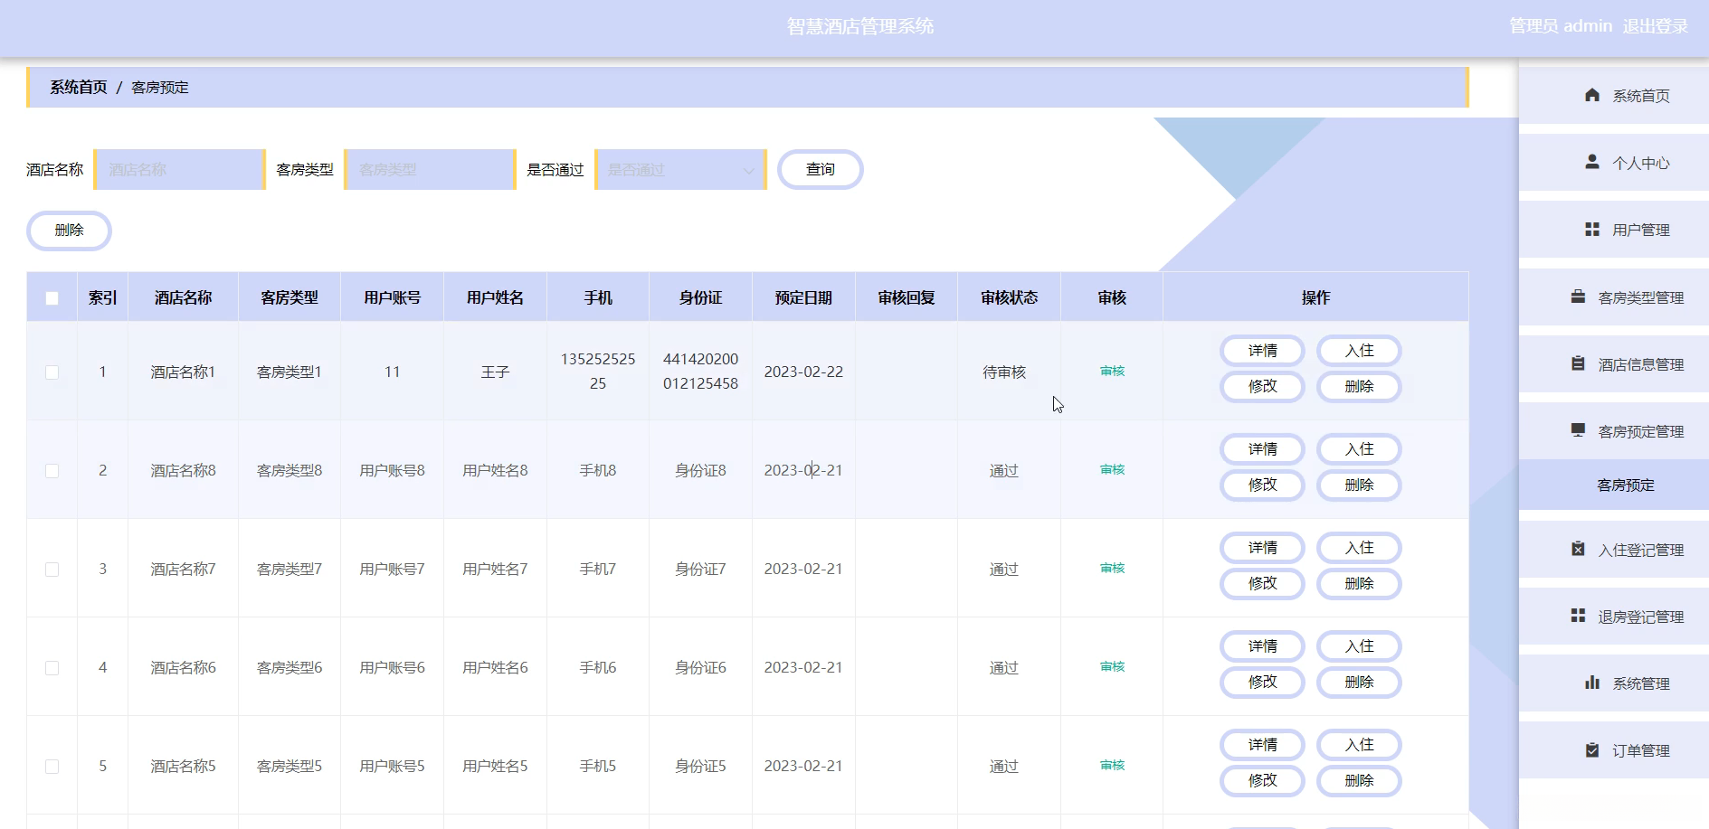Expand 入住登记管理 in the sidebar

(x=1614, y=550)
